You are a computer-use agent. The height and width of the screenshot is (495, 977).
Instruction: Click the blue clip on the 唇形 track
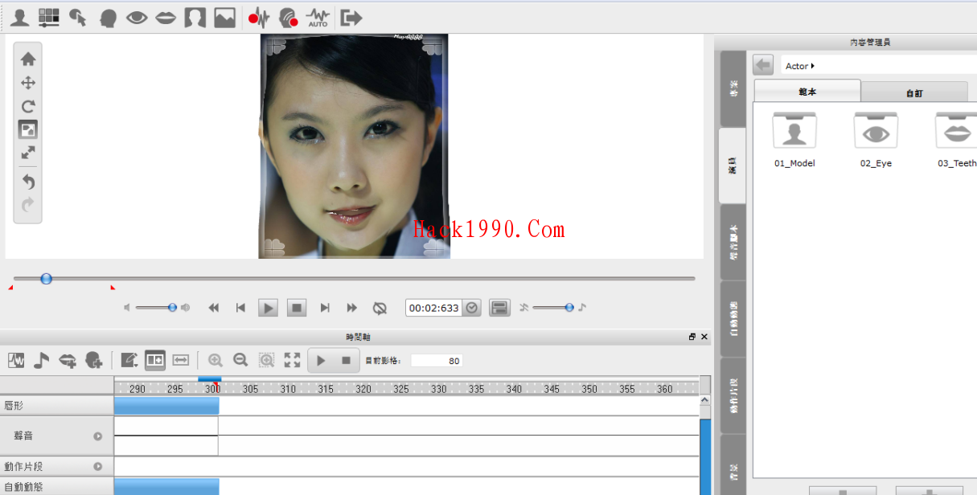pyautogui.click(x=166, y=406)
